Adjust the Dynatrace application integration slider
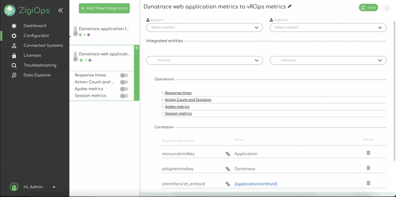Viewport: 396px width, 197px height. tap(75, 31)
